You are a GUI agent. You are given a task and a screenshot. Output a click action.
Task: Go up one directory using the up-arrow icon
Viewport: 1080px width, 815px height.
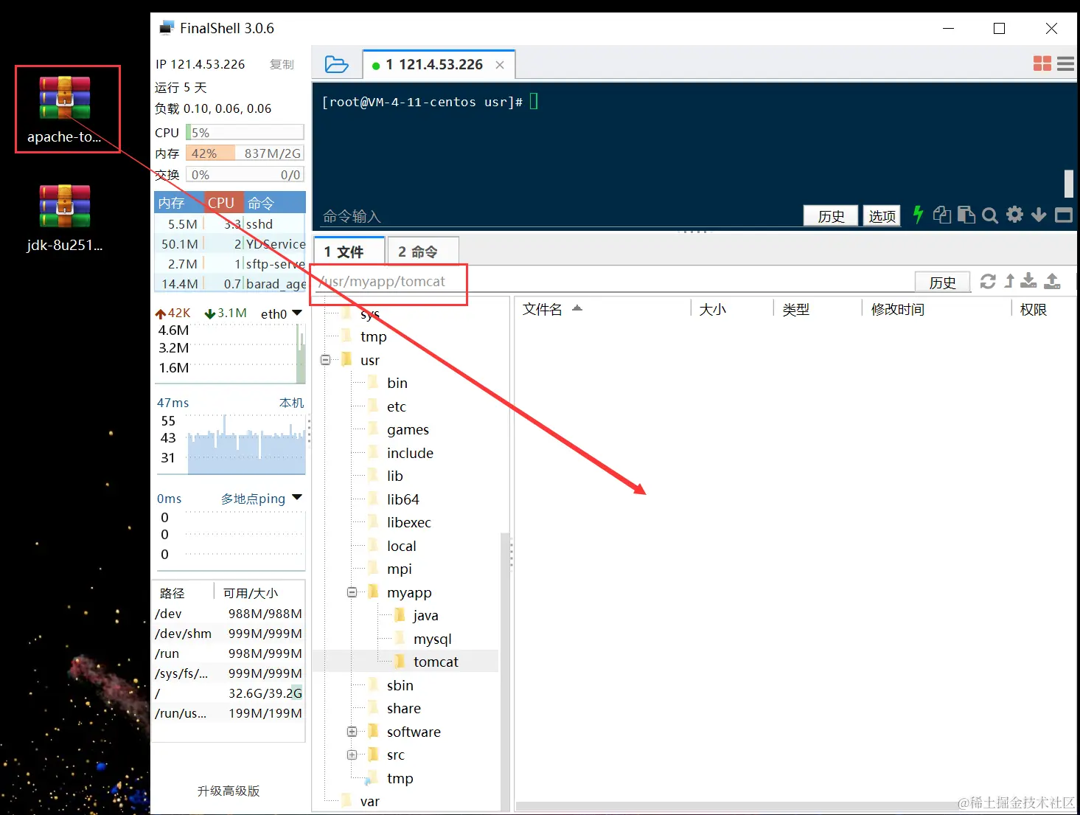pyautogui.click(x=1008, y=282)
